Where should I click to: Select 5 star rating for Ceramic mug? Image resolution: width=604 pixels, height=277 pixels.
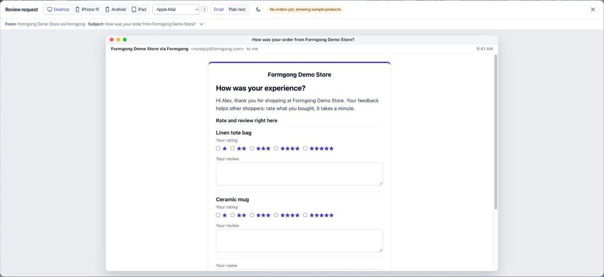pyautogui.click(x=305, y=215)
